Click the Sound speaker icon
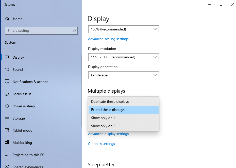The image size is (236, 168). click(x=7, y=70)
